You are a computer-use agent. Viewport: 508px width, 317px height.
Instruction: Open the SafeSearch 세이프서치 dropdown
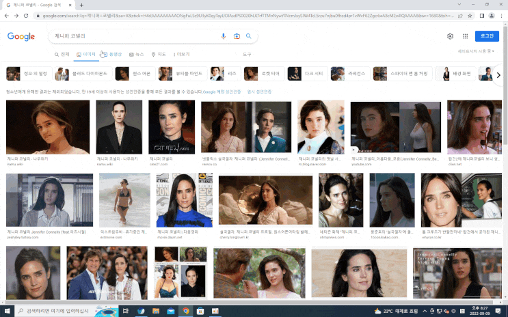(x=476, y=51)
